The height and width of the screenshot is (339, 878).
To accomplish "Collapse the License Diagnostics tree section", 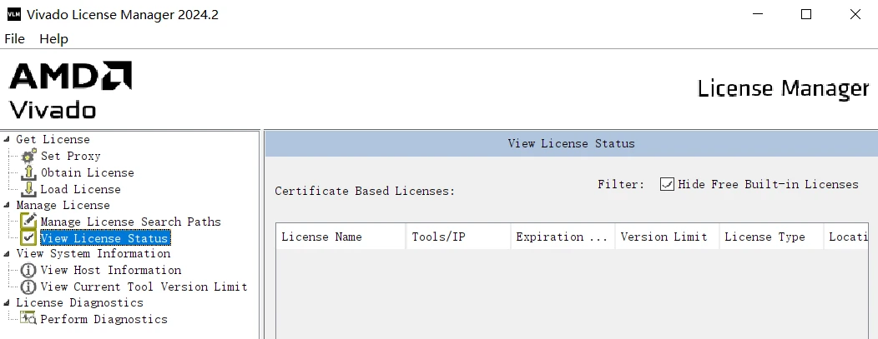I will tap(8, 302).
